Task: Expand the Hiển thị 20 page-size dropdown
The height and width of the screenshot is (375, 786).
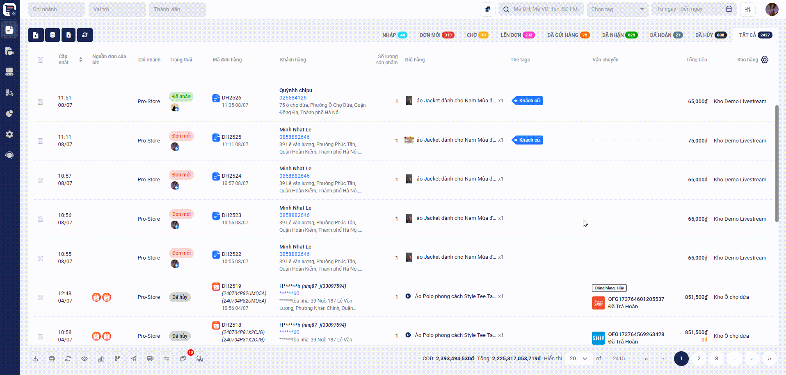Action: pos(578,359)
